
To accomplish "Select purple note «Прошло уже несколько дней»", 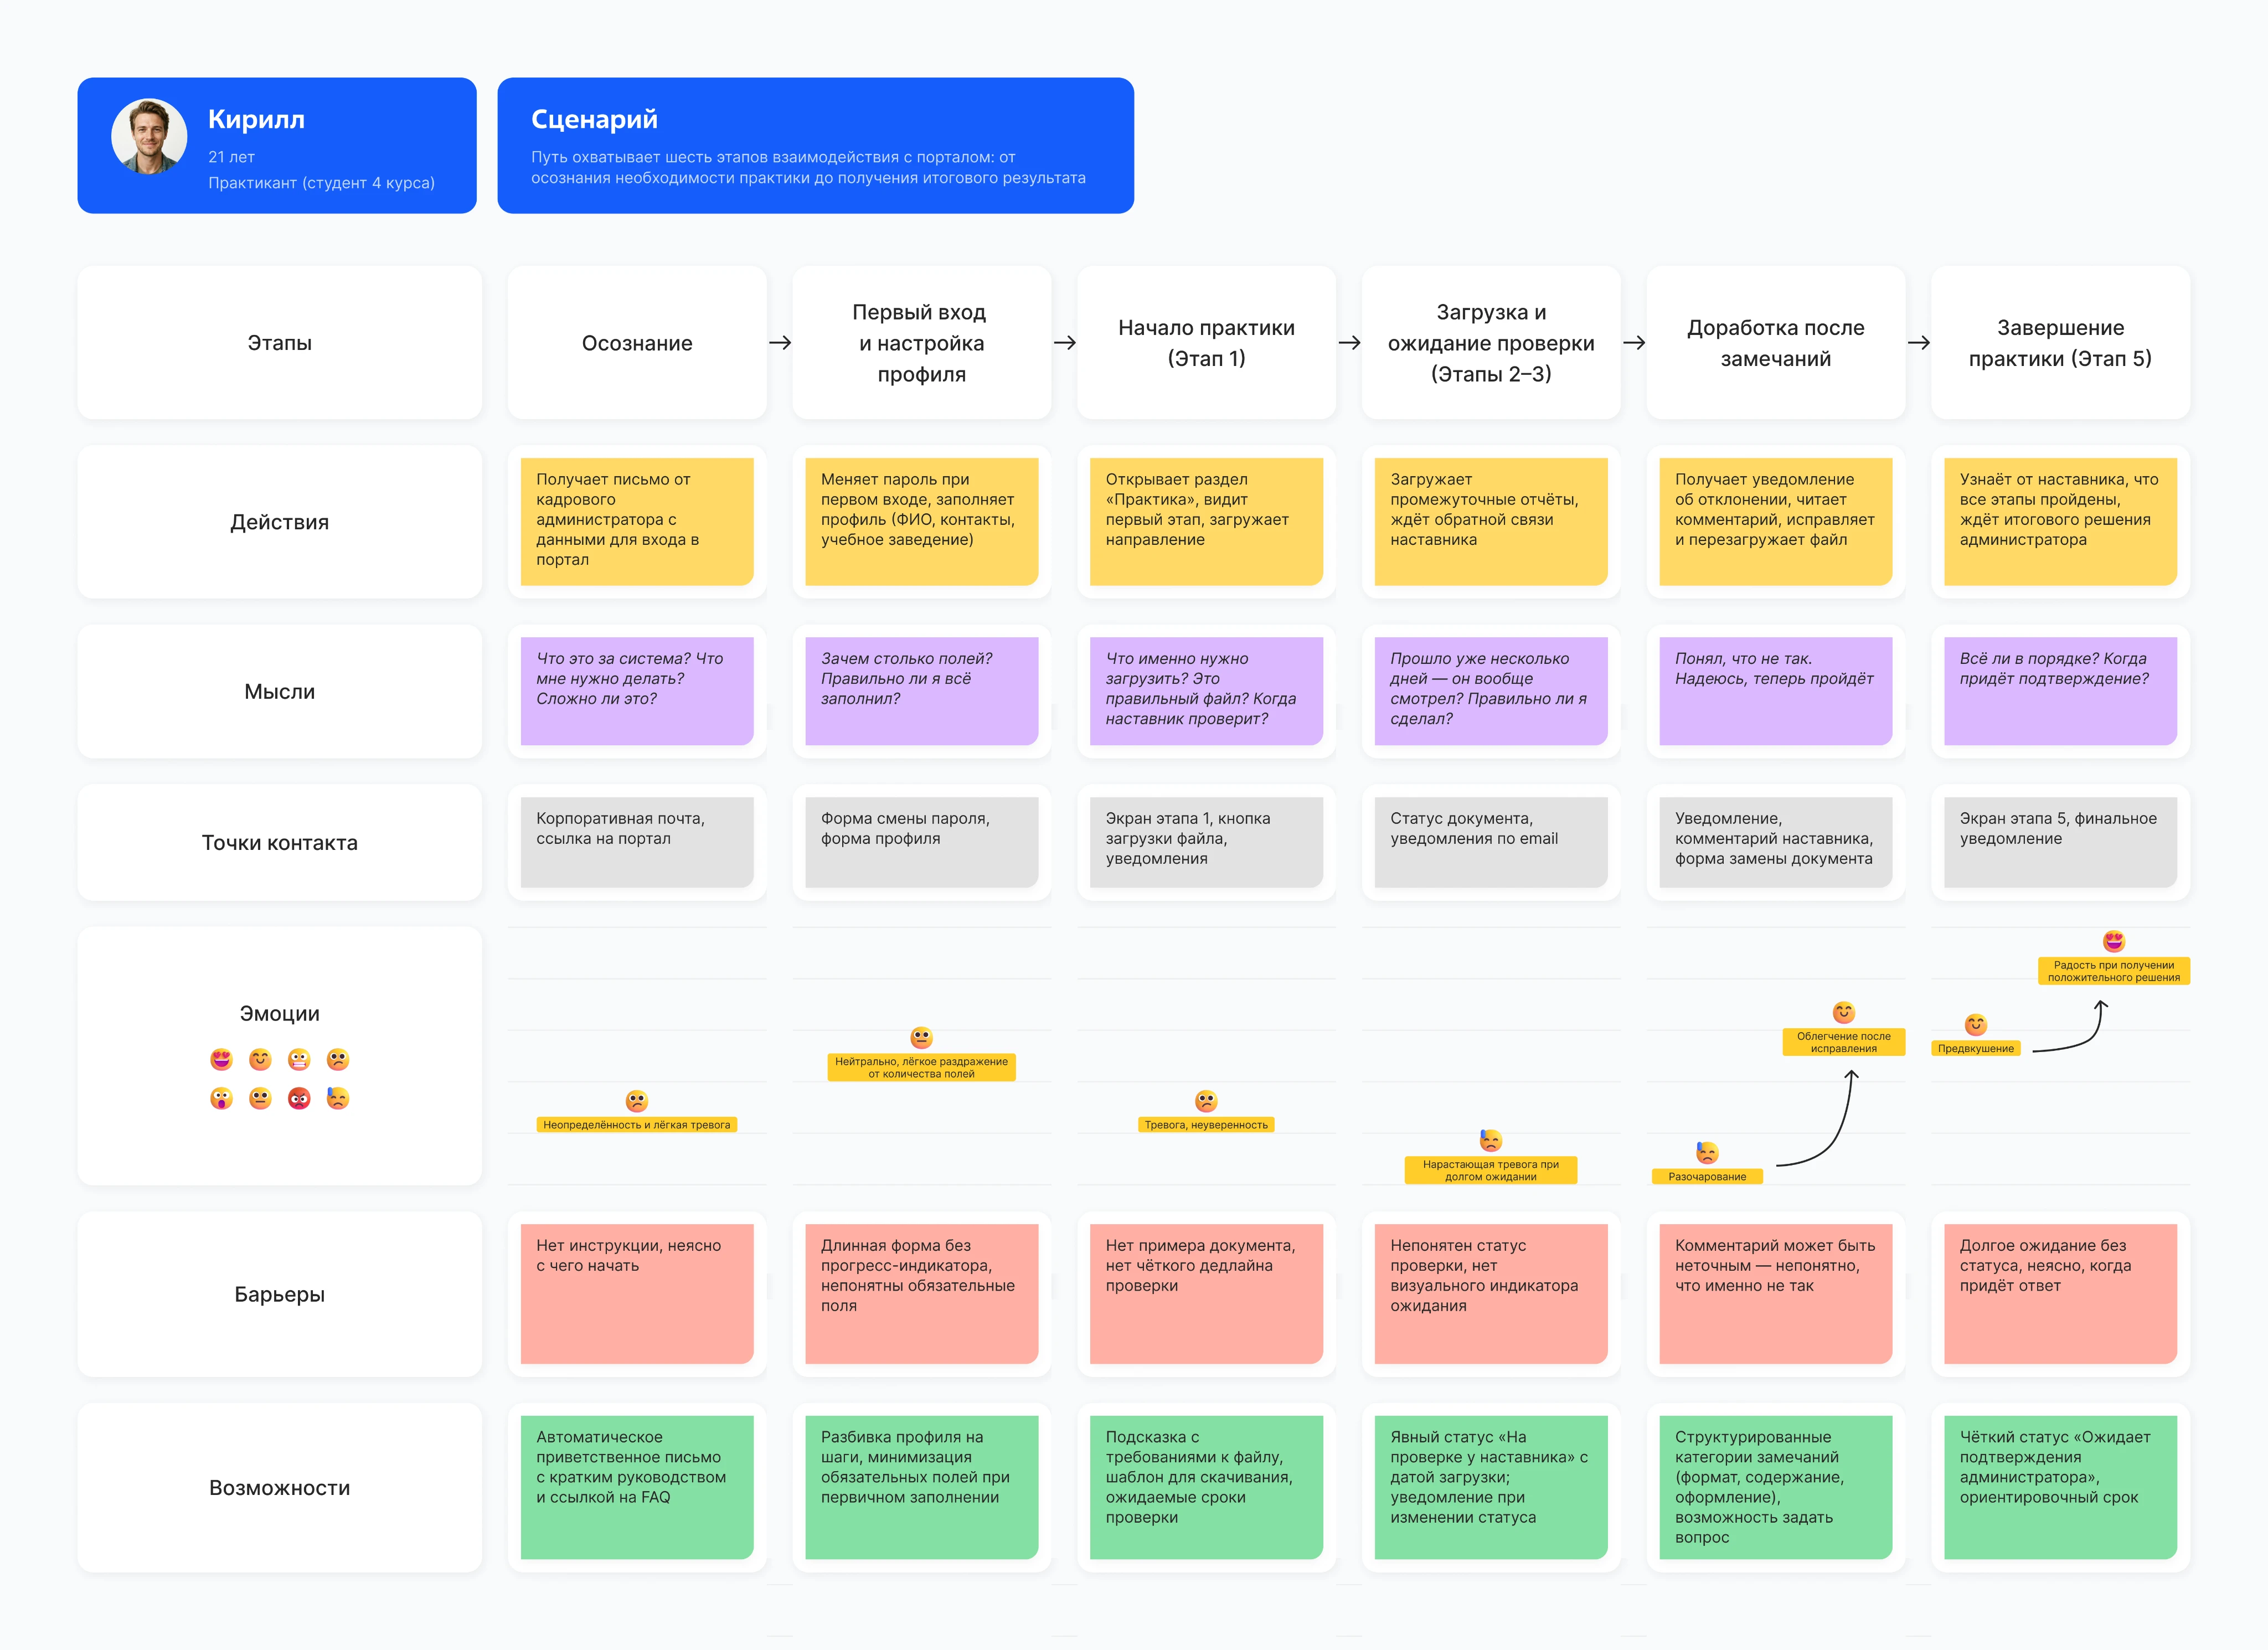I will (1491, 691).
